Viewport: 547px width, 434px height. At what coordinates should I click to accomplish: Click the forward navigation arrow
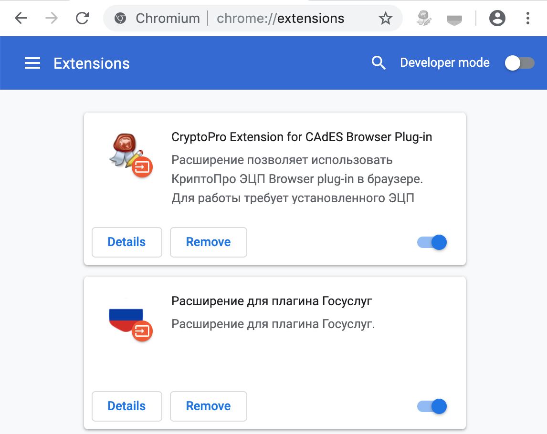52,19
